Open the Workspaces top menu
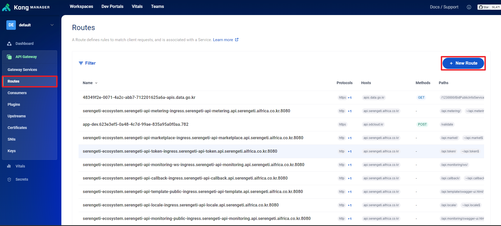The image size is (501, 226). [81, 7]
